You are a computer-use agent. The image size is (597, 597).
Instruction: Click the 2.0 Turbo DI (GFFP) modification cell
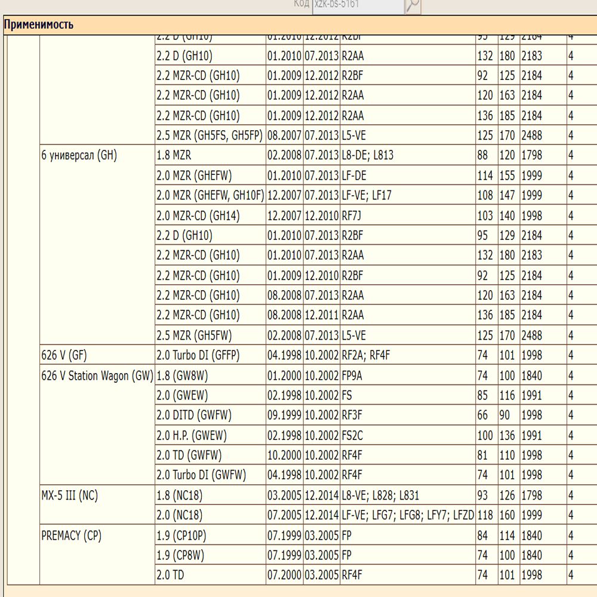click(x=210, y=355)
